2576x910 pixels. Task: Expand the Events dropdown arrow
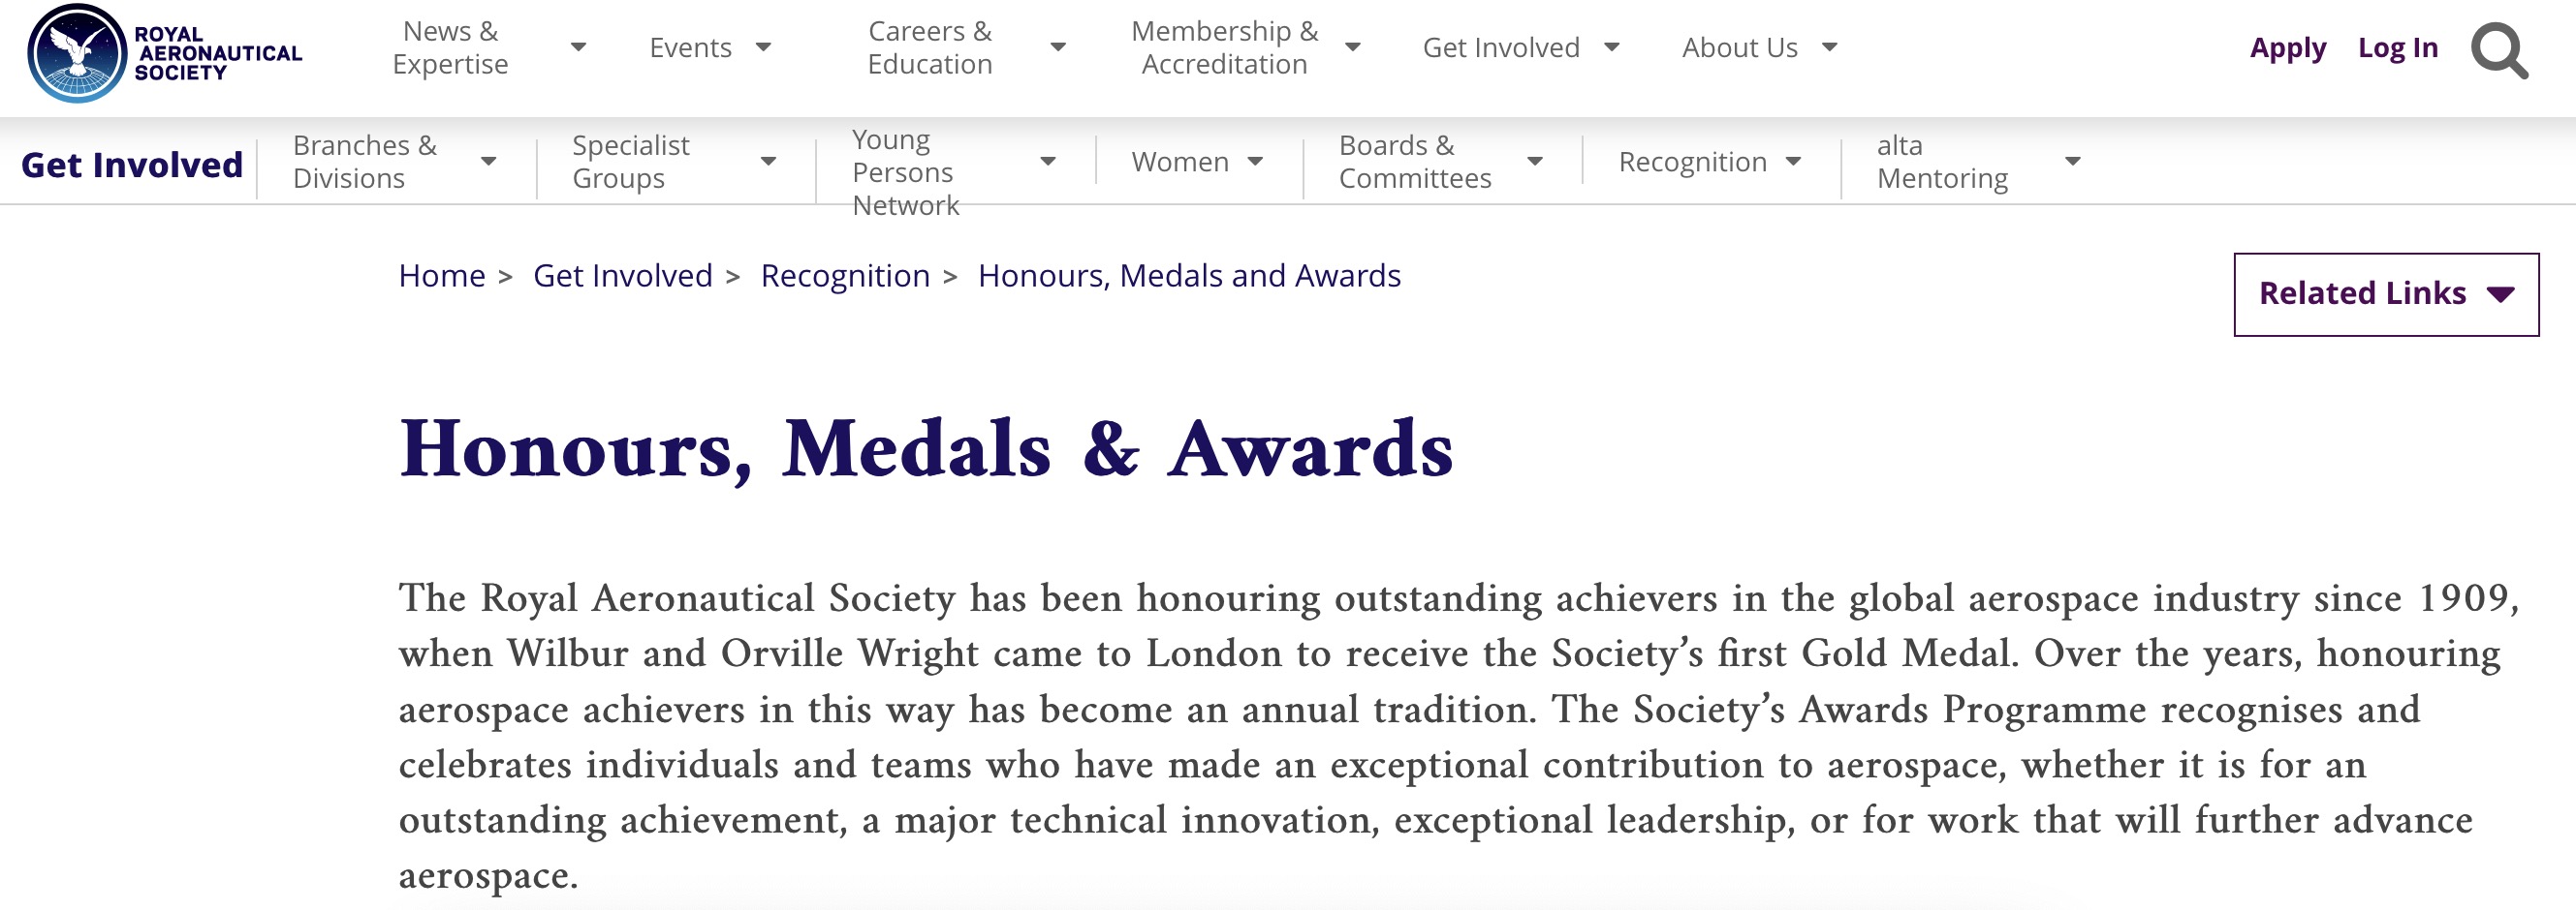[x=766, y=46]
